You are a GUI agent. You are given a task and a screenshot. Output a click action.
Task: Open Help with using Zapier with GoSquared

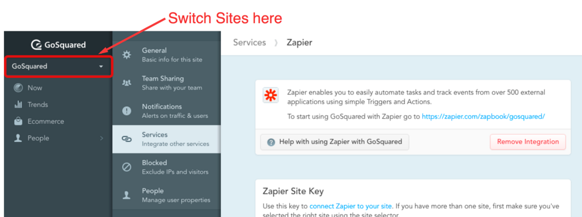[334, 142]
